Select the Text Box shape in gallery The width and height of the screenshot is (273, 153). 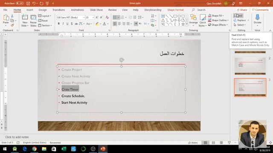163,16
